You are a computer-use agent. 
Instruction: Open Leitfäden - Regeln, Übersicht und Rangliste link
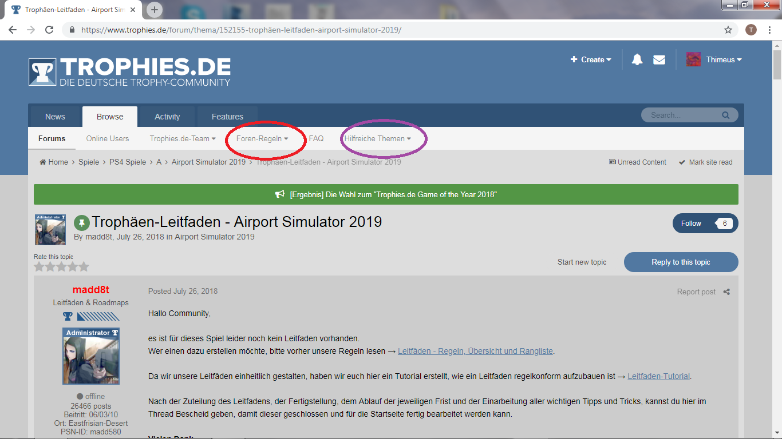point(476,351)
